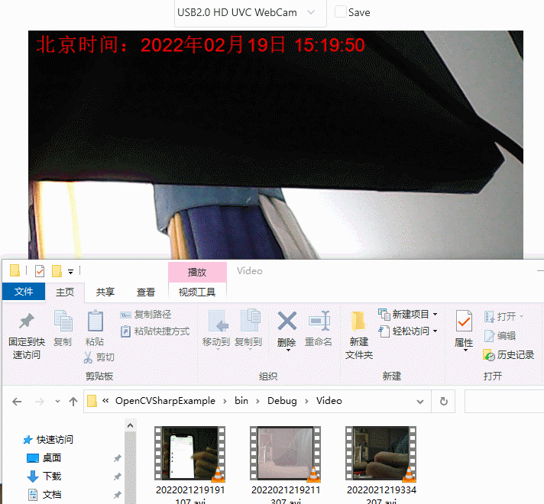This screenshot has height=504, width=544.
Task: Open 下载 in the navigation pane
Action: coord(52,477)
